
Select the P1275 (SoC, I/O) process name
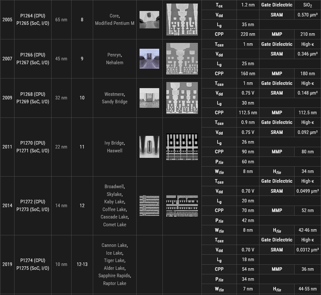(x=33, y=268)
